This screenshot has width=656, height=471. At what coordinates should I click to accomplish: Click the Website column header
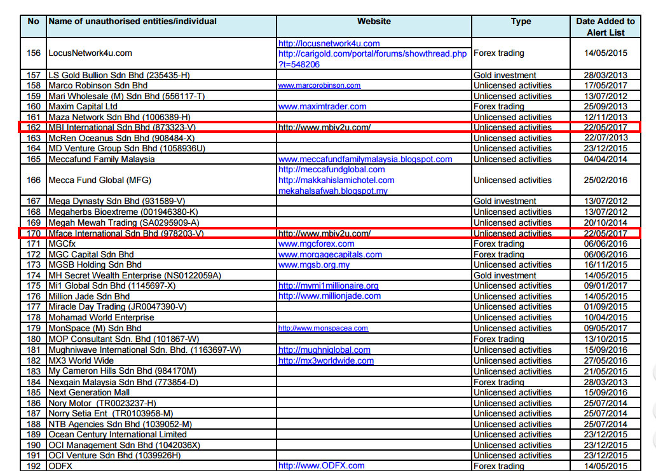click(374, 22)
